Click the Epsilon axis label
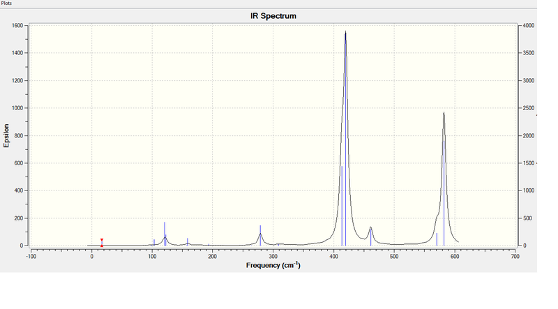 click(6, 135)
